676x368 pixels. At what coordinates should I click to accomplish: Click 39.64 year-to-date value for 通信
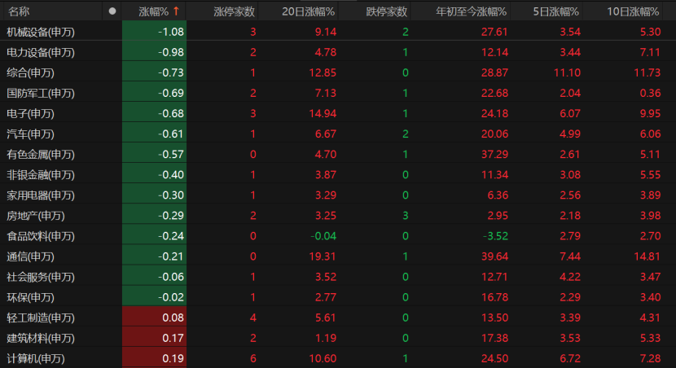494,256
